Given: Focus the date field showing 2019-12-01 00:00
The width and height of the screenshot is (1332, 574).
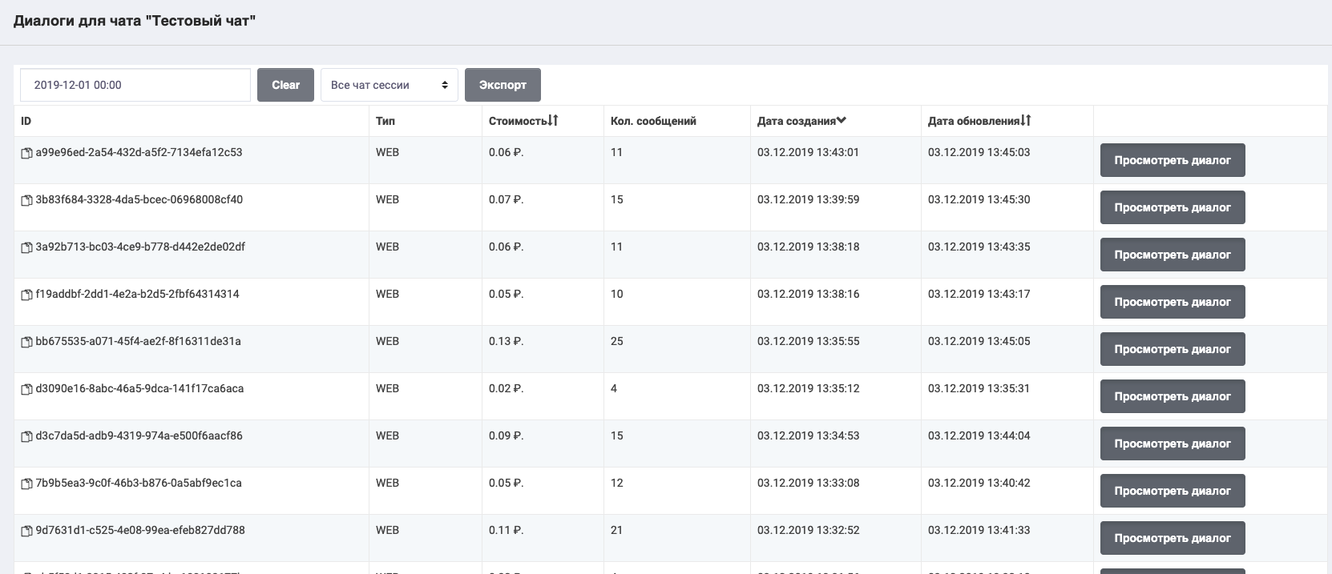Looking at the screenshot, I should (135, 85).
